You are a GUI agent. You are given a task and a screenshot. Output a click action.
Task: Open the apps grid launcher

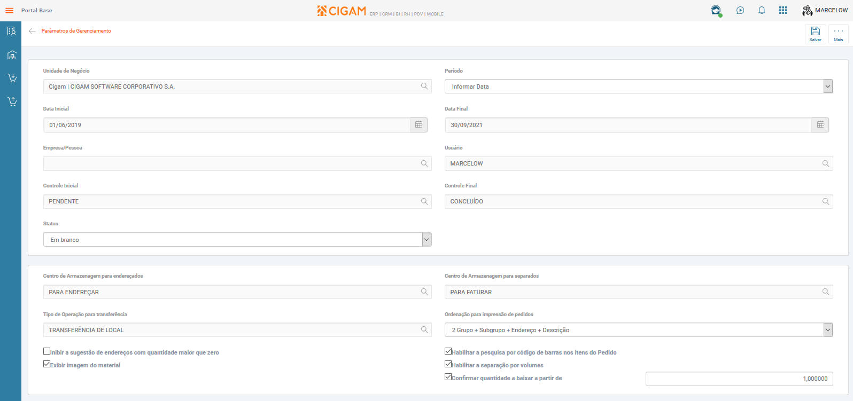point(783,10)
